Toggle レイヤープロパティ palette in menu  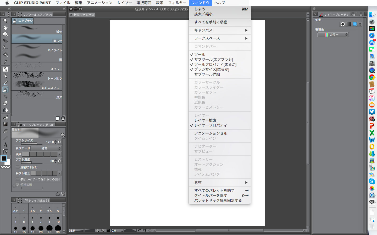click(210, 125)
